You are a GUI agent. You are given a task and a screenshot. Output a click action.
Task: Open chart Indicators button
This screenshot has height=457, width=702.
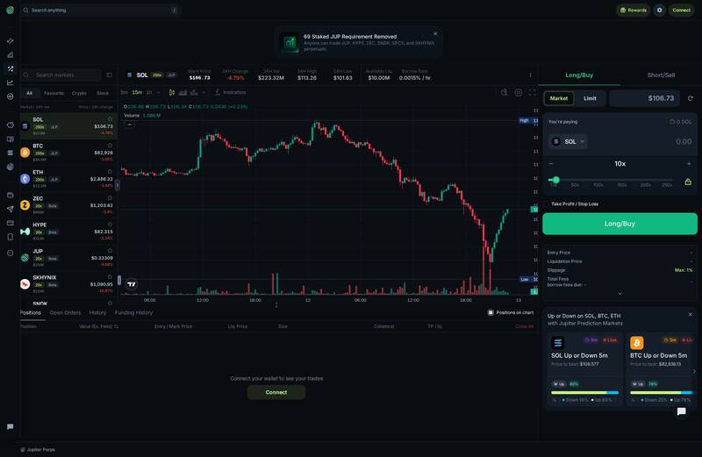pyautogui.click(x=231, y=92)
